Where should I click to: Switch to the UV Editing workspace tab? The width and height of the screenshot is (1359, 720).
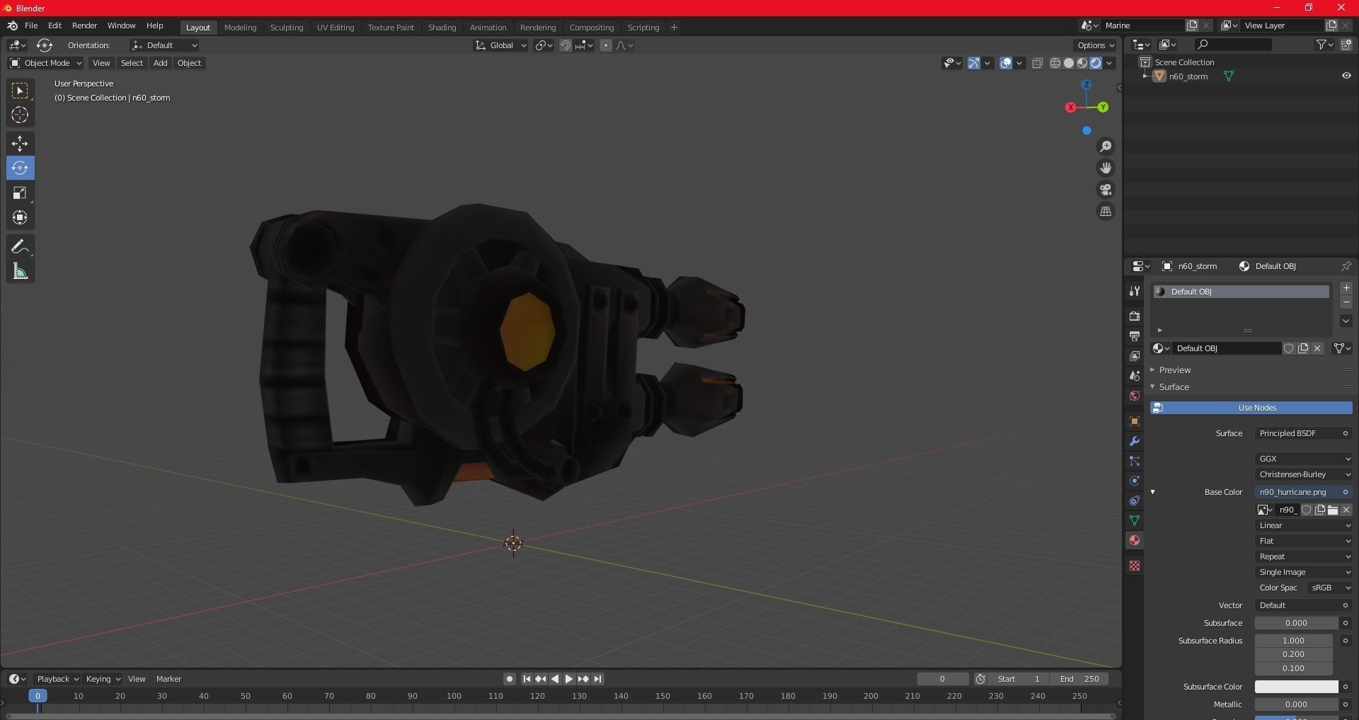point(336,28)
